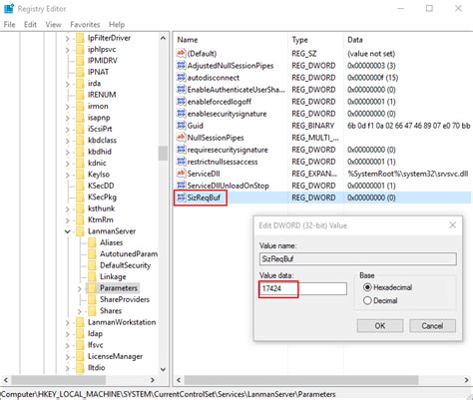Click the Guid binary value icon

[x=181, y=126]
